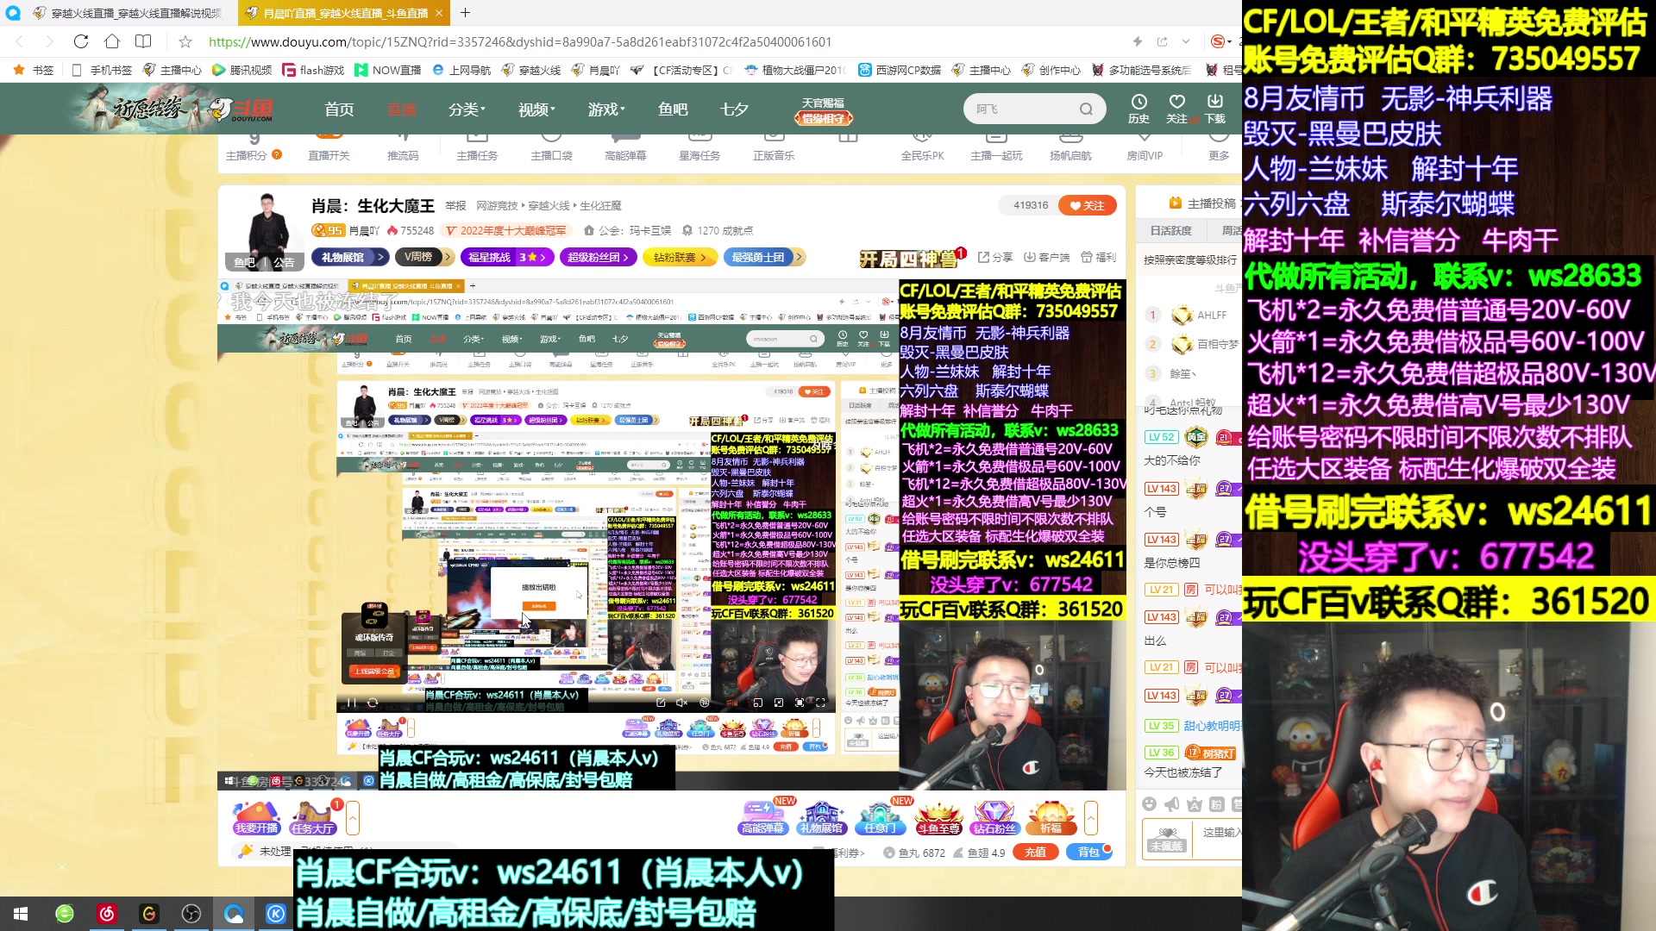Click the 下载 download icon
The width and height of the screenshot is (1656, 931).
coord(1215,109)
